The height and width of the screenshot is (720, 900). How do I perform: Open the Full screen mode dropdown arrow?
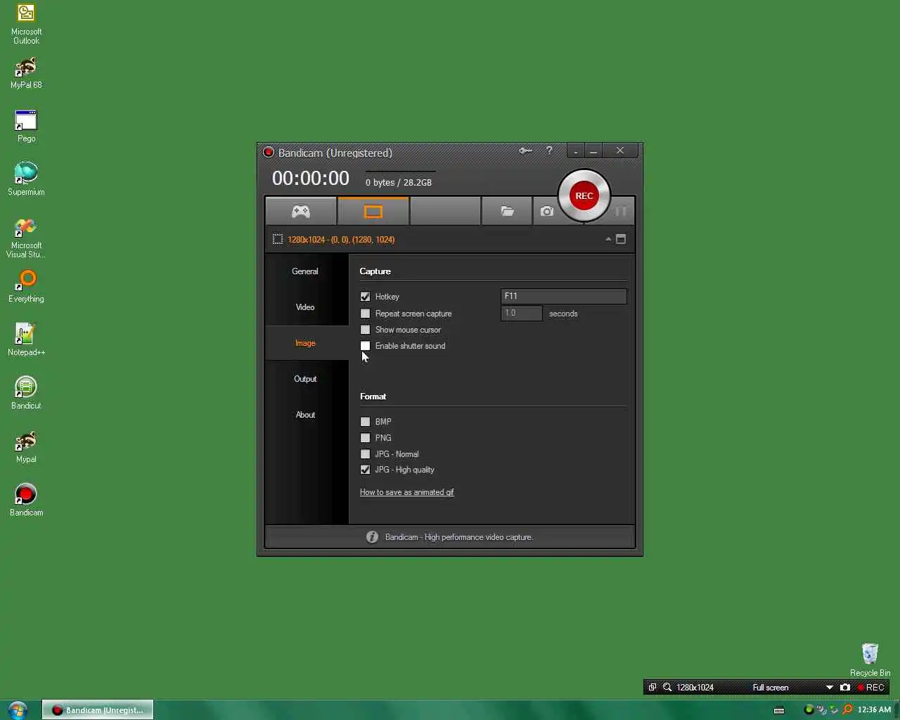coord(829,688)
